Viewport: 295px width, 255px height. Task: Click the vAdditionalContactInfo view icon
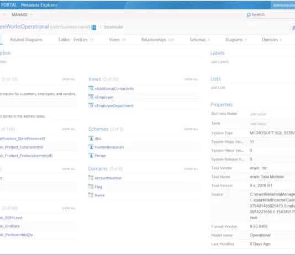[x=91, y=88]
